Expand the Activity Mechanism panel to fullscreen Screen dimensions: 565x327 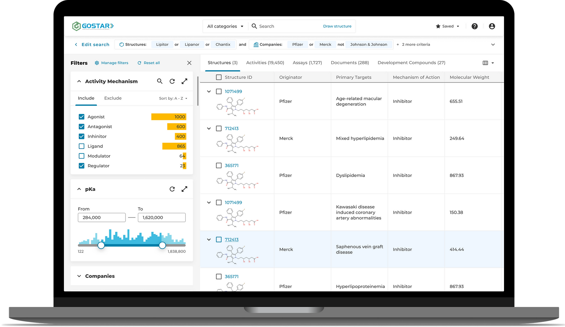click(x=184, y=81)
